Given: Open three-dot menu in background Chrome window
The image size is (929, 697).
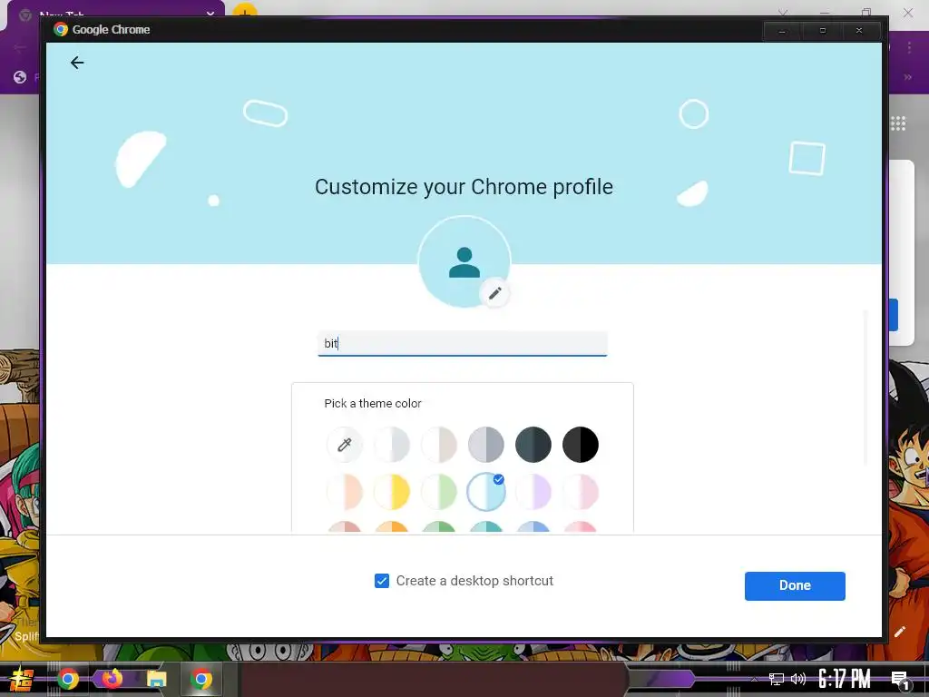Looking at the screenshot, I should (x=909, y=47).
